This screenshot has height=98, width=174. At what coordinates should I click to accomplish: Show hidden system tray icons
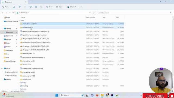141,95
